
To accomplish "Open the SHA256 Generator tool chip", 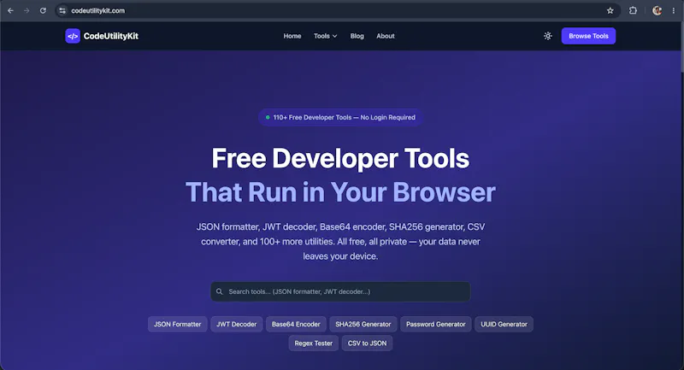I will pyautogui.click(x=363, y=324).
